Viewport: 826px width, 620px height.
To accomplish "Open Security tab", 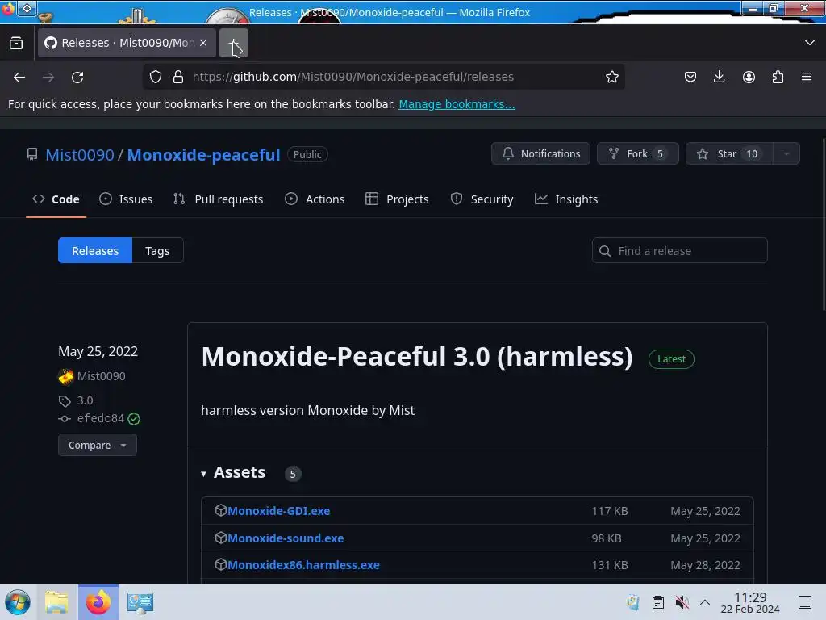I will [482, 199].
